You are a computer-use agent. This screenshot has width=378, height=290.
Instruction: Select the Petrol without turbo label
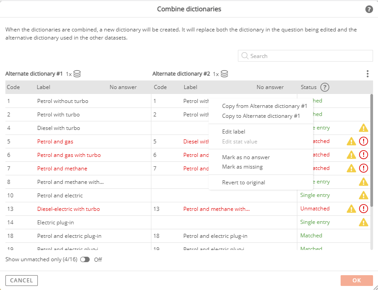coord(63,101)
